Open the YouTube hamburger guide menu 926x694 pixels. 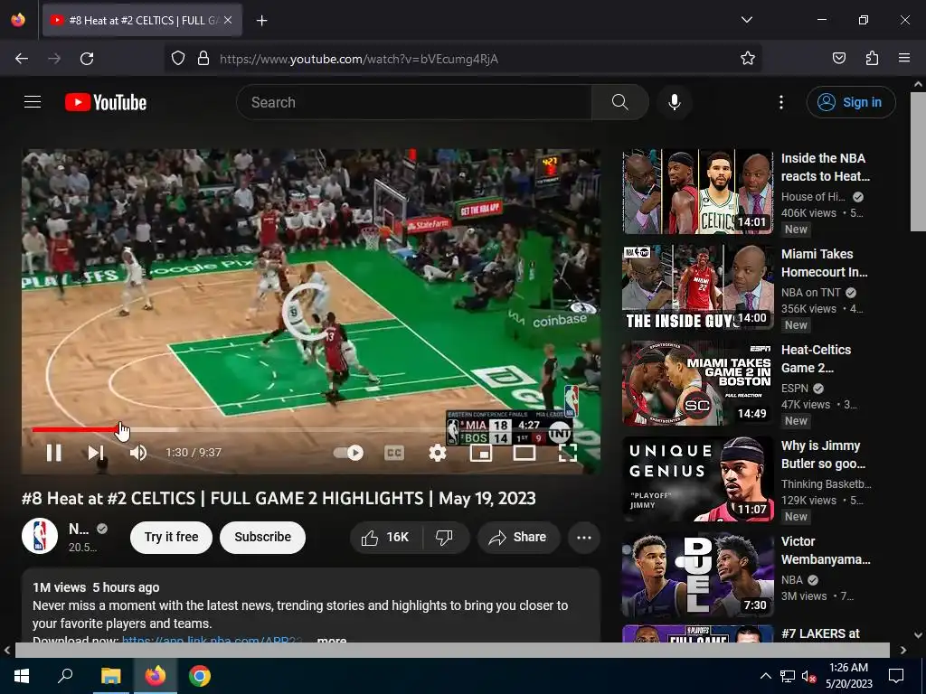(x=33, y=102)
